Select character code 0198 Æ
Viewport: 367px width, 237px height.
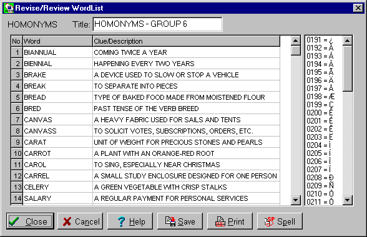click(320, 97)
